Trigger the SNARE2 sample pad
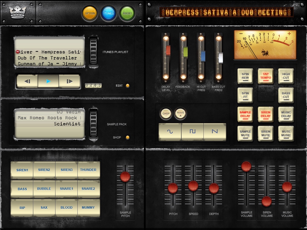 click(x=88, y=189)
